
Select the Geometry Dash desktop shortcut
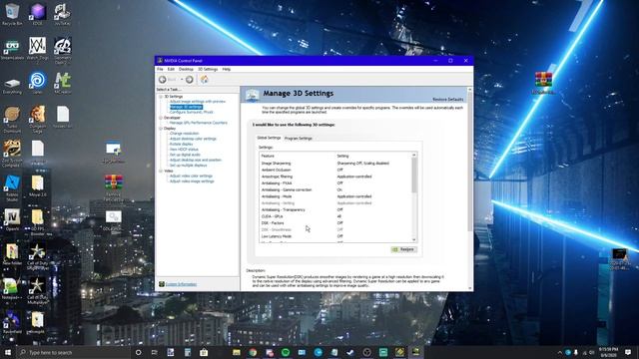click(63, 50)
